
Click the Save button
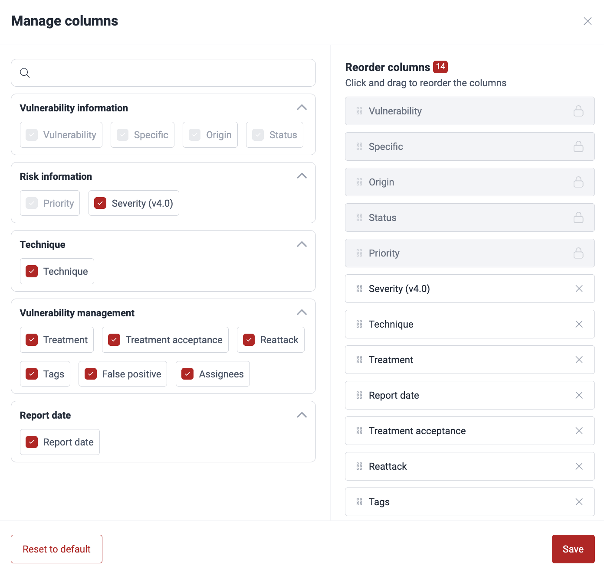pos(573,549)
